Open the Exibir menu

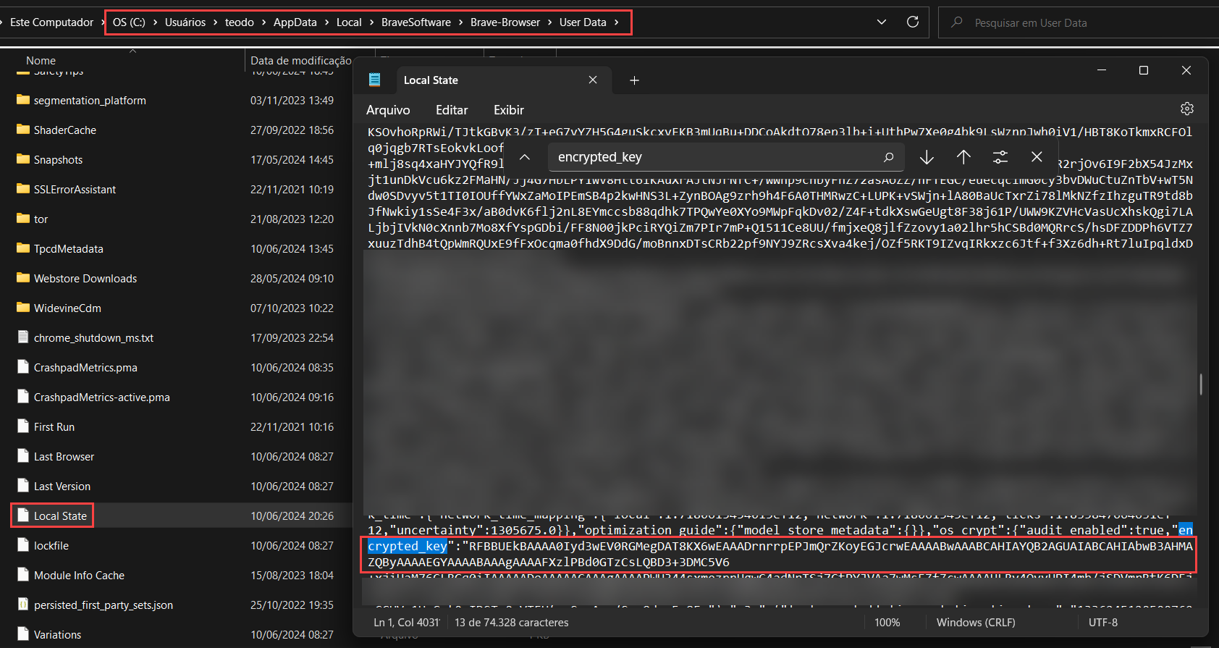click(x=509, y=110)
